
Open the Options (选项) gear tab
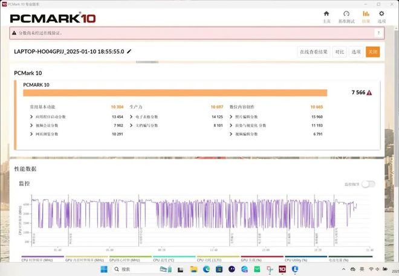pyautogui.click(x=381, y=17)
